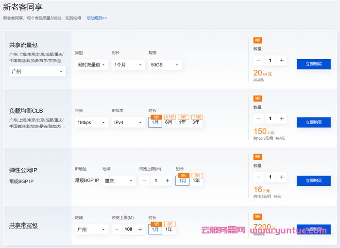Choose 3年 duration for 负载均衡CLB

[196, 122]
